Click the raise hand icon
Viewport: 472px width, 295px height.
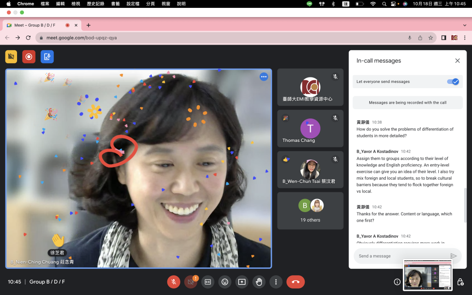coord(259,282)
